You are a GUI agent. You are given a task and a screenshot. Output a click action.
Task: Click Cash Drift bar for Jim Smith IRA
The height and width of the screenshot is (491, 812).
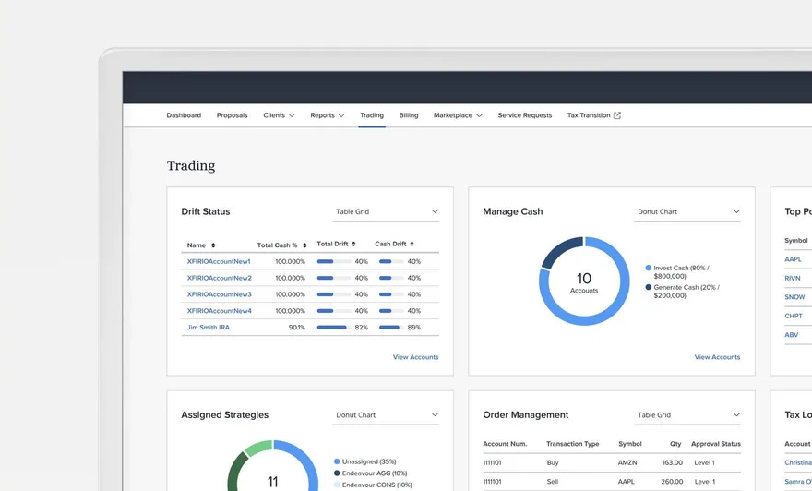391,328
